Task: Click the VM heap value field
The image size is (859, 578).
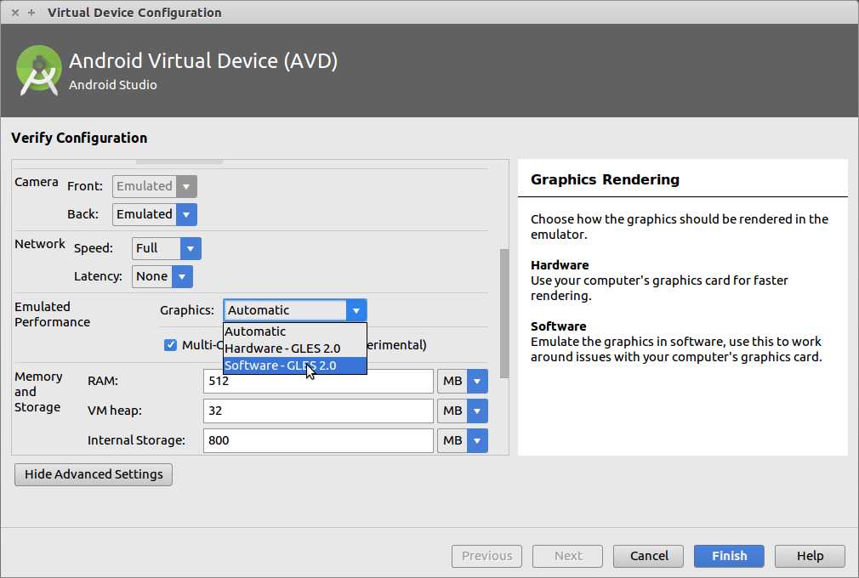Action: pyautogui.click(x=318, y=411)
